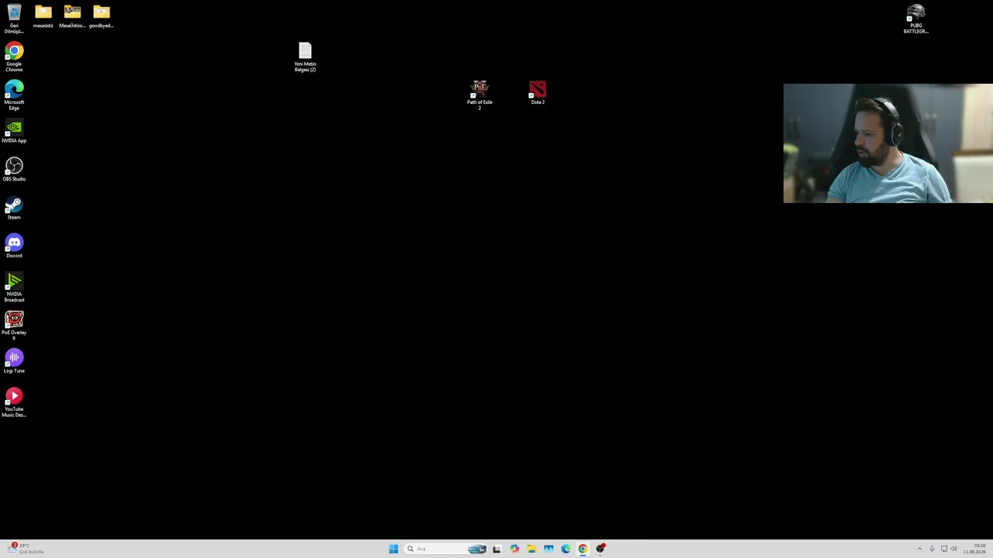Screen dimensions: 993x558
Task: Select the Logi Tune desktop shortcut
Action: (14, 361)
